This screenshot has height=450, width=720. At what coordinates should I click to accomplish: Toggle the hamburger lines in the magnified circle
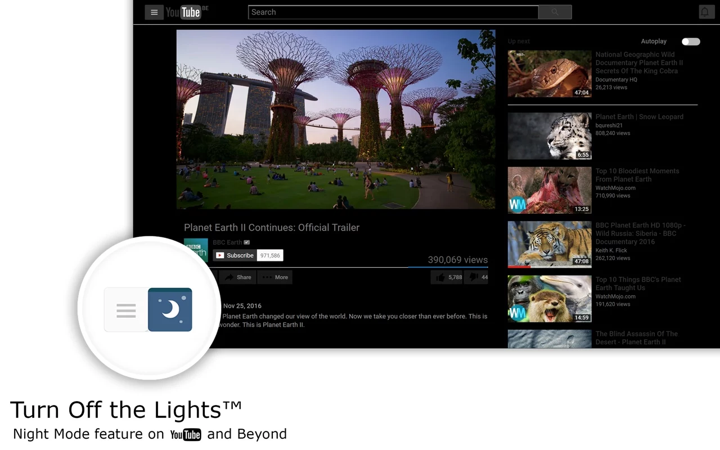click(125, 309)
